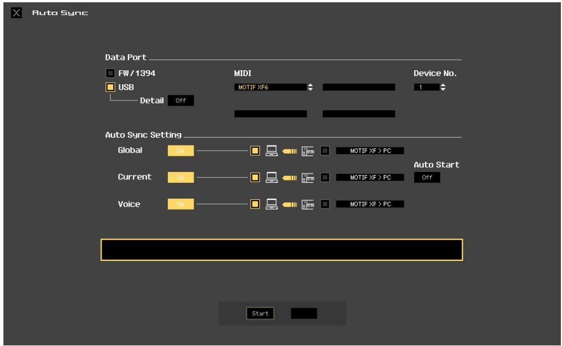Viewport: 562px width, 346px height.
Task: Click the arrow cable icon in Voice row
Action: click(x=290, y=204)
